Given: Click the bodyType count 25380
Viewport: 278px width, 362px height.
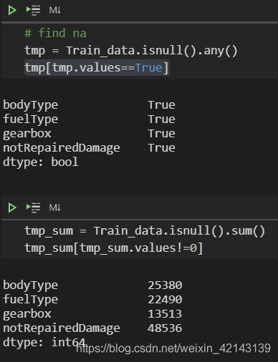Looking at the screenshot, I should (165, 285).
